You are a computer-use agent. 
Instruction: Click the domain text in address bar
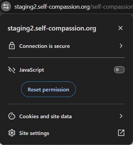(x=52, y=7)
